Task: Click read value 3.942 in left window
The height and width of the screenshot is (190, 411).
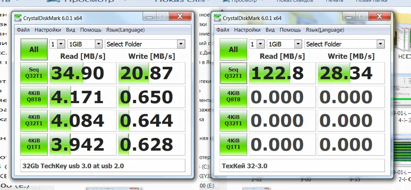Action: 83,144
